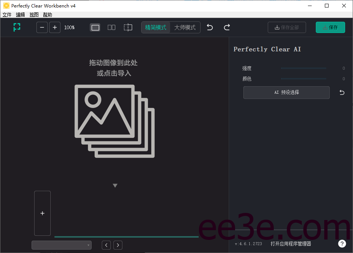
Task: Open help via the question mark icon
Action: click(342, 243)
